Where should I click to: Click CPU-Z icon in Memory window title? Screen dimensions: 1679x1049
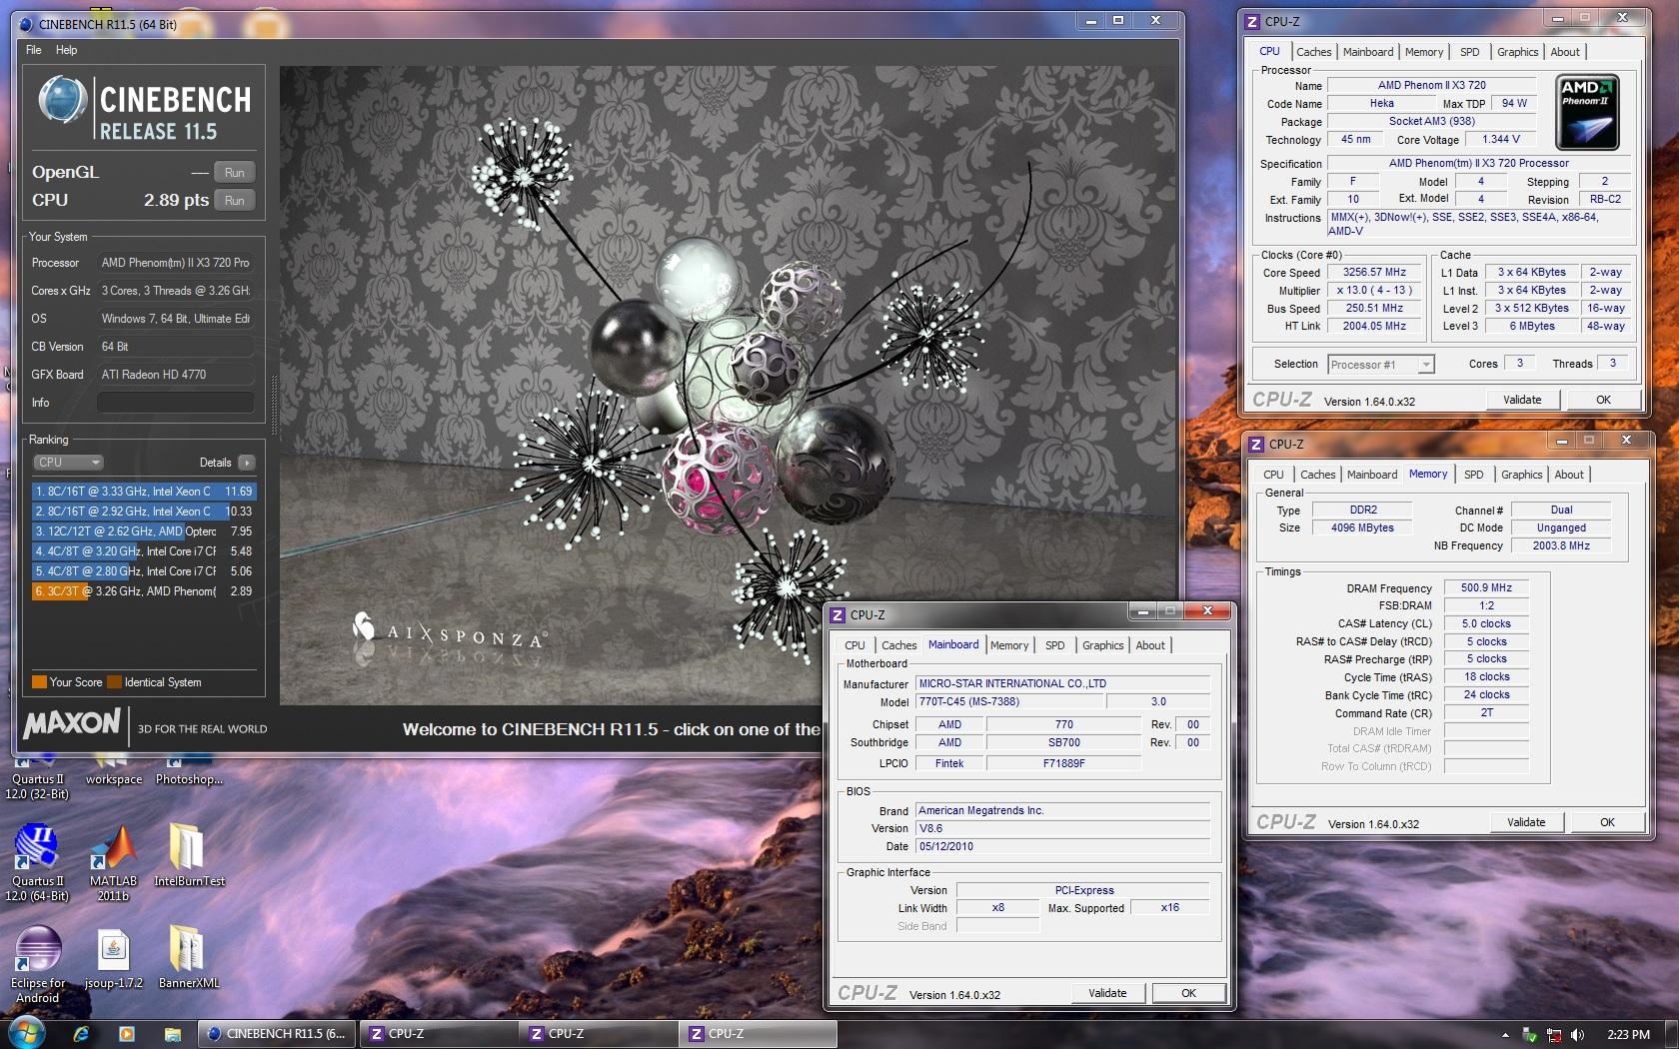1256,445
